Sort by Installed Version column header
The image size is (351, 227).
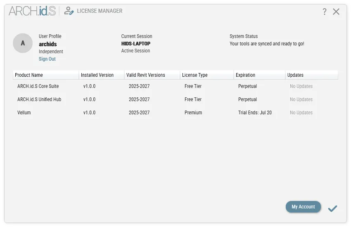point(102,75)
